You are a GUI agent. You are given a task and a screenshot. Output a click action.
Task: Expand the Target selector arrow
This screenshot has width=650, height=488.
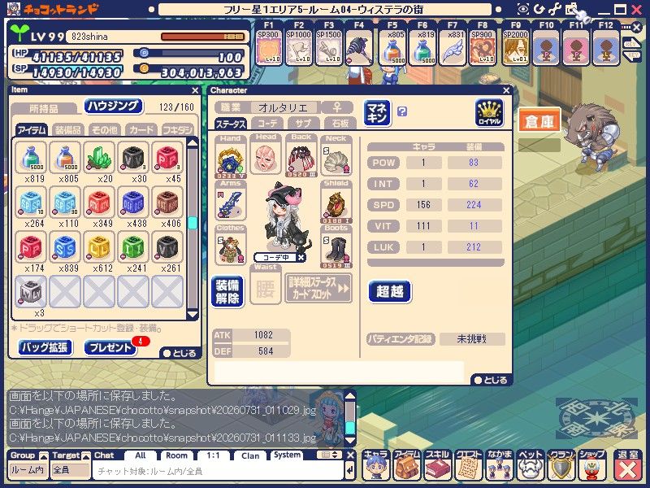coord(85,456)
